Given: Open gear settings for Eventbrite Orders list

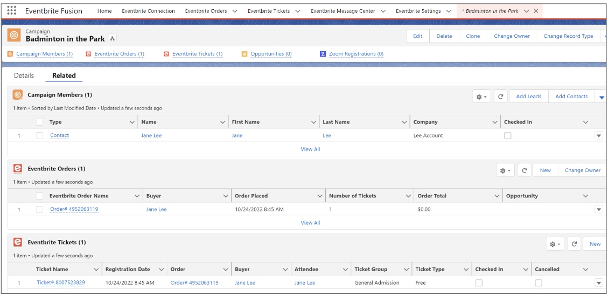Looking at the screenshot, I should (x=505, y=170).
